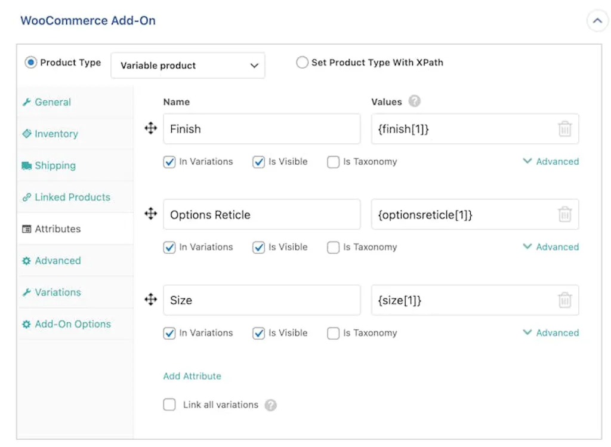Click the Values help question mark icon

click(414, 101)
